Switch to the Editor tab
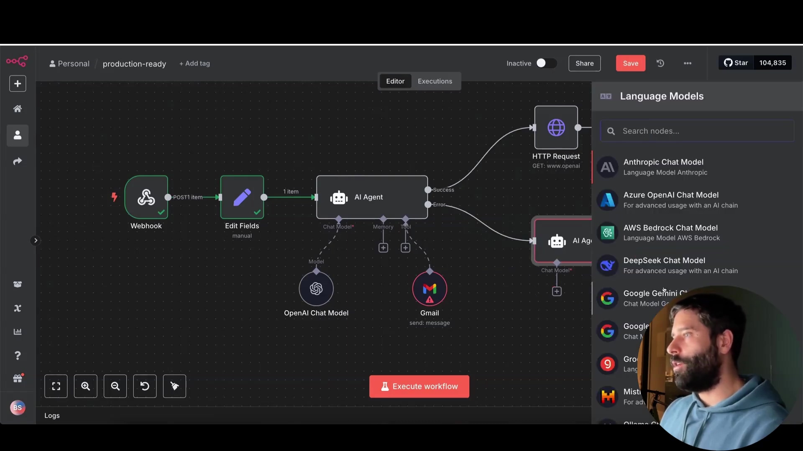This screenshot has height=451, width=803. pos(395,81)
